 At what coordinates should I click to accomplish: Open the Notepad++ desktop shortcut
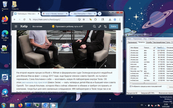(5, 49)
